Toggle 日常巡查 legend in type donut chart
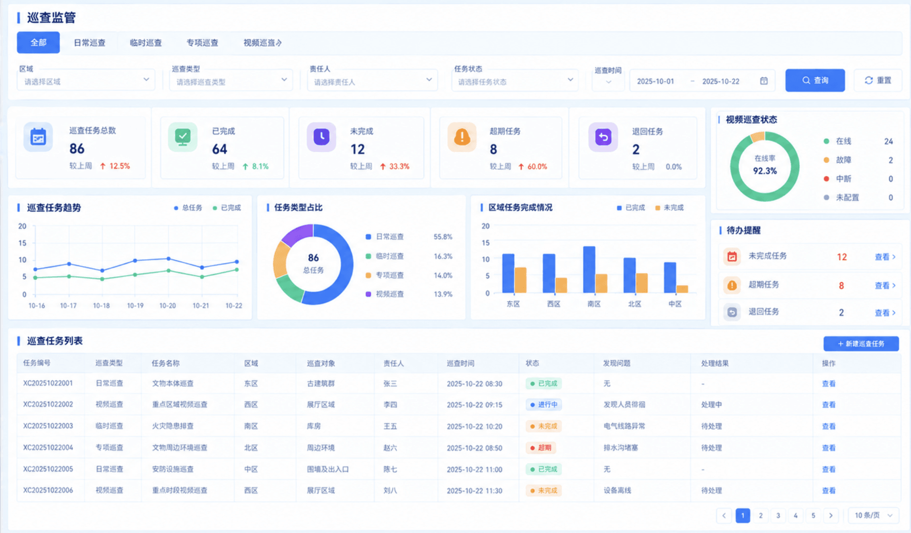 (385, 237)
